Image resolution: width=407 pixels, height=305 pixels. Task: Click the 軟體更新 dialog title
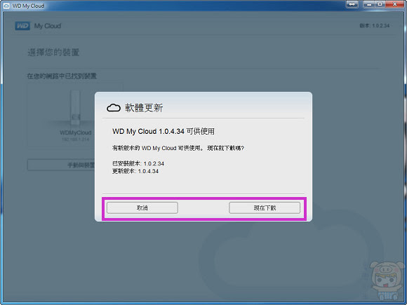144,108
